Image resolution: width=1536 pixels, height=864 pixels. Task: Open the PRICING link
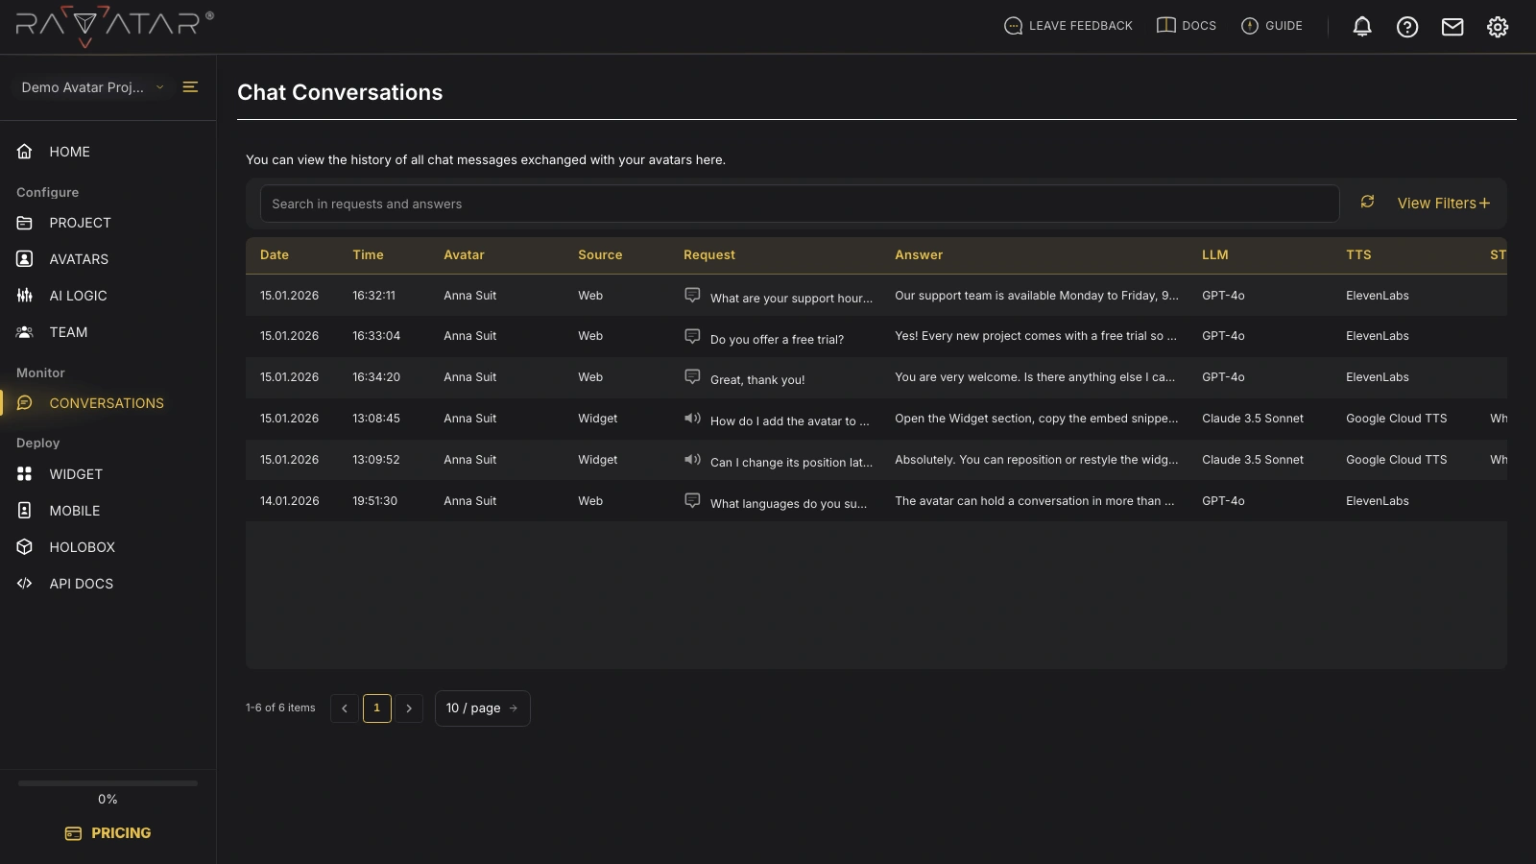(x=108, y=833)
